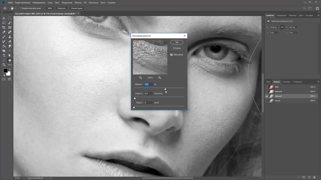The width and height of the screenshot is (321, 180).
Task: Open the Hand tool preset dropdown
Action: 14,8
